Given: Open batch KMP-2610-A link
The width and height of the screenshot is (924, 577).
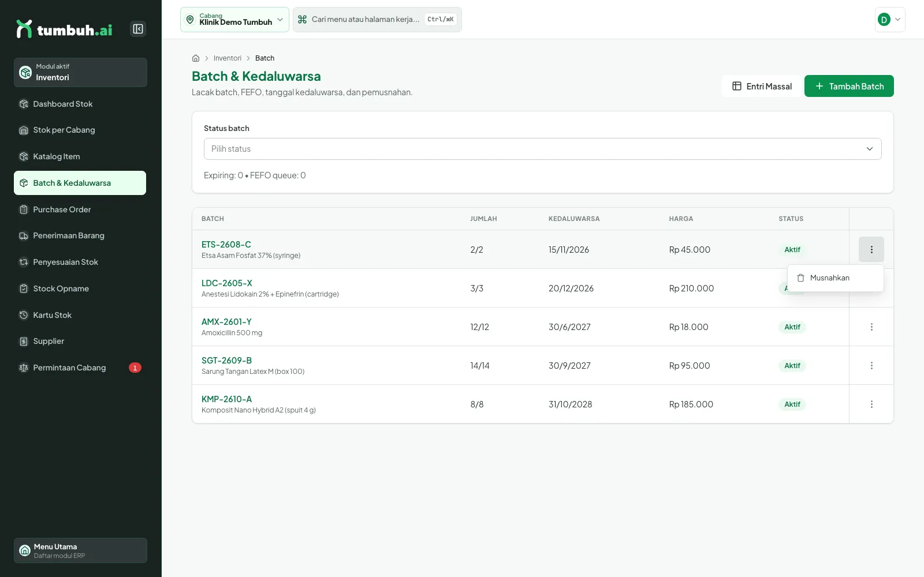Looking at the screenshot, I should tap(226, 399).
